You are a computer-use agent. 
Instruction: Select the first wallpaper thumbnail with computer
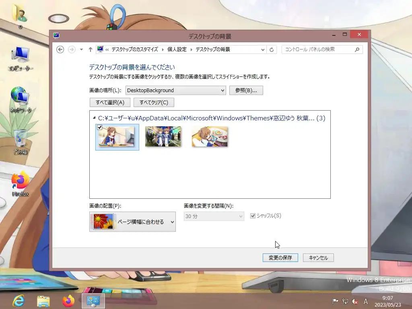(x=117, y=137)
